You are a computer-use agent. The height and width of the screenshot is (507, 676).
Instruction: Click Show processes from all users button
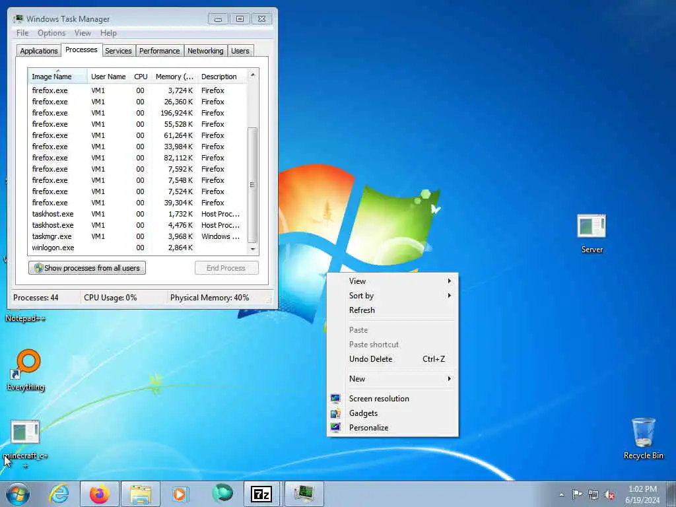point(87,268)
